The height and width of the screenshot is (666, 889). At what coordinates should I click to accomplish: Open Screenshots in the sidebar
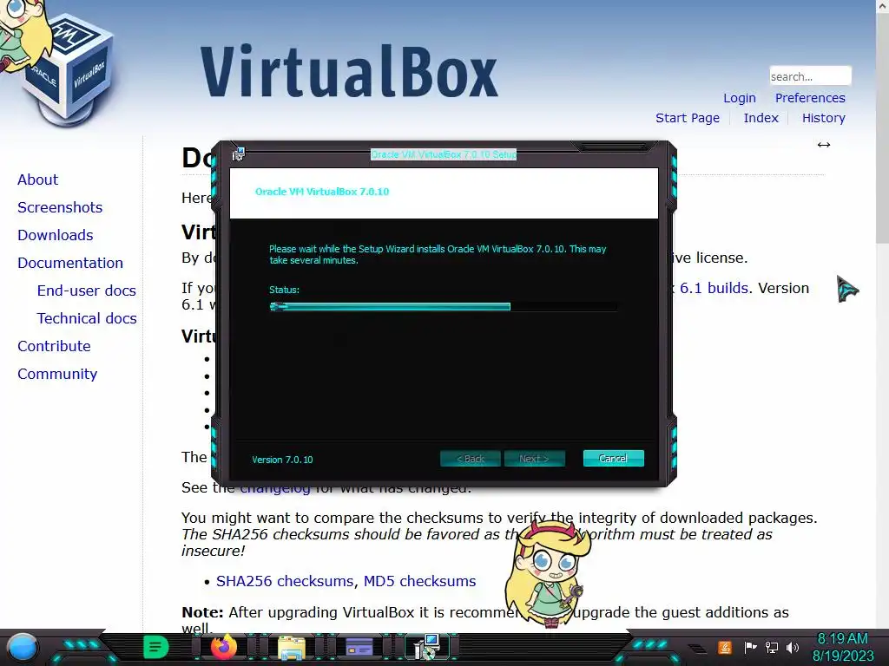tap(60, 207)
